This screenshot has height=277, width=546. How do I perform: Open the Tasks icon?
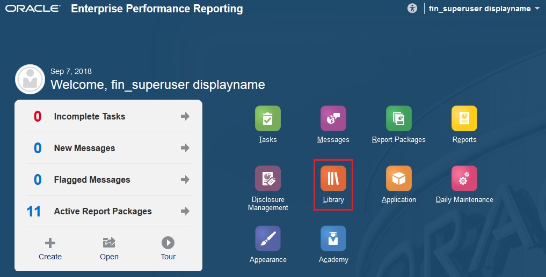267,118
